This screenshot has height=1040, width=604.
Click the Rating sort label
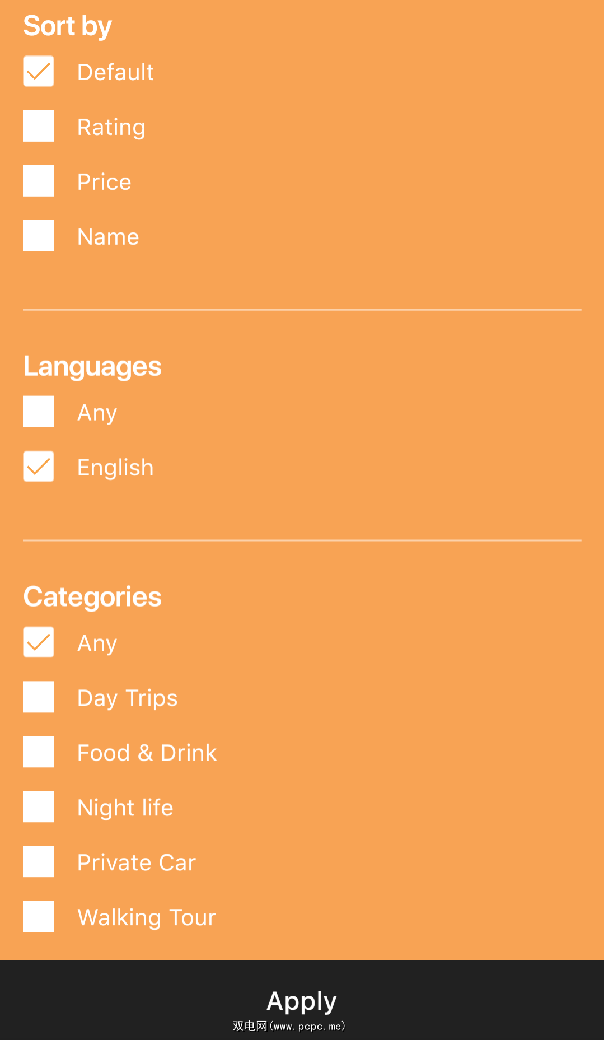click(x=111, y=127)
